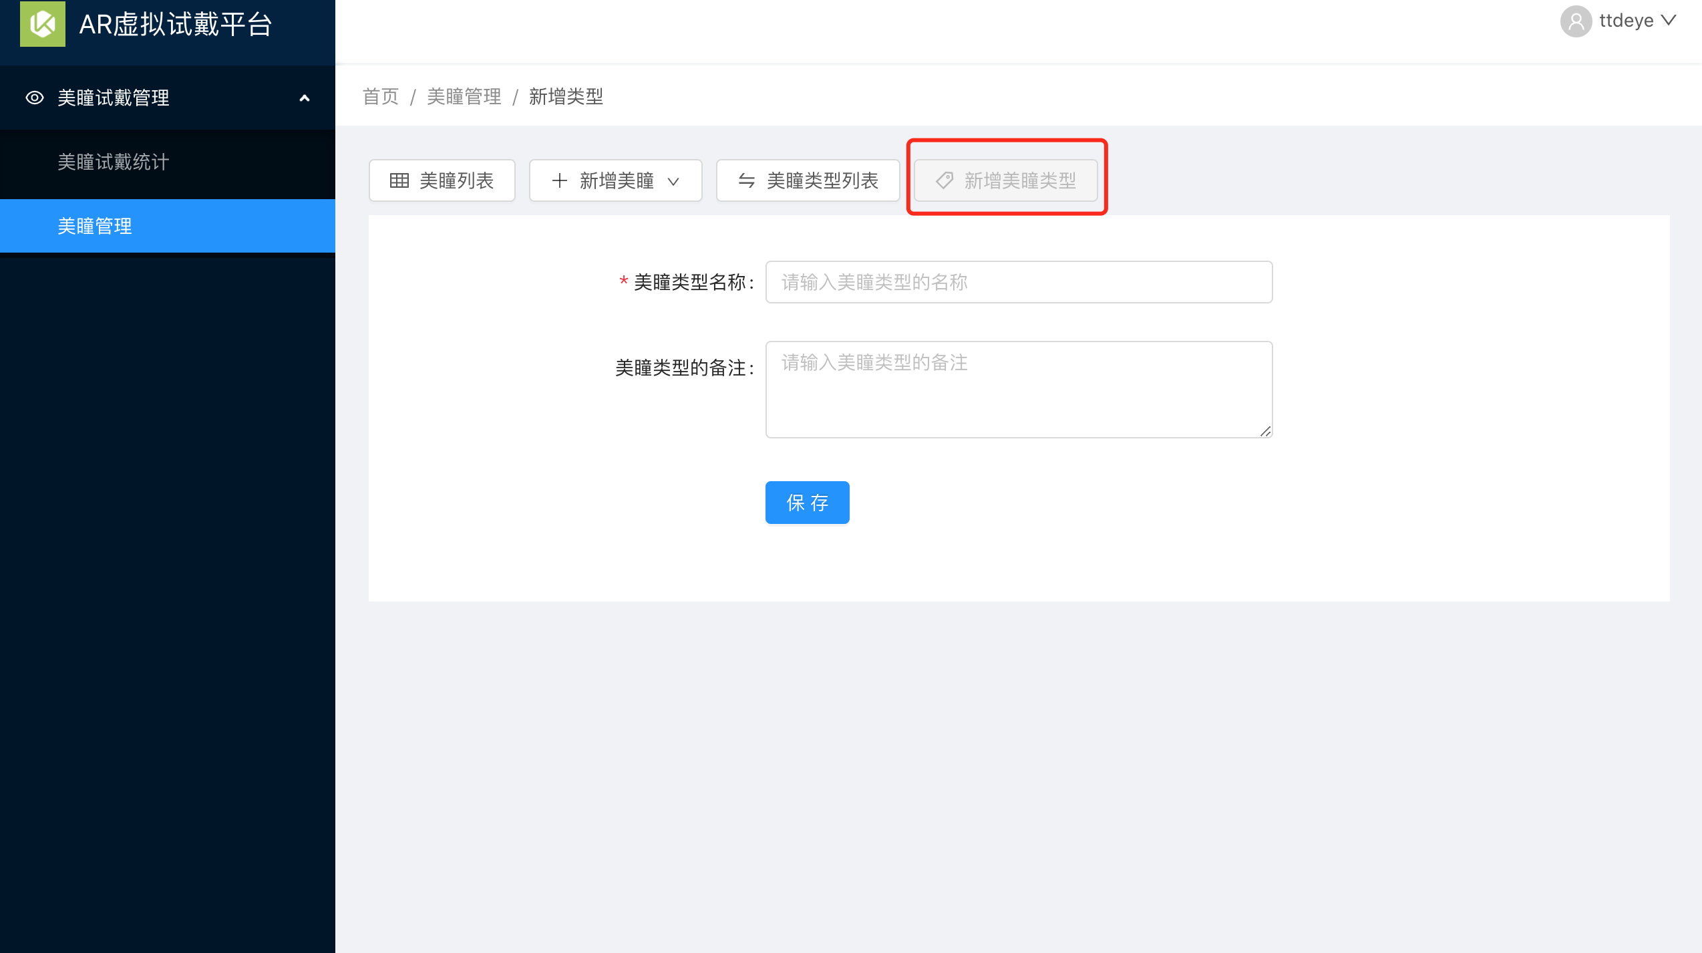Viewport: 1702px width, 953px height.
Task: Open the 美瞳类型列表 button
Action: (x=808, y=180)
